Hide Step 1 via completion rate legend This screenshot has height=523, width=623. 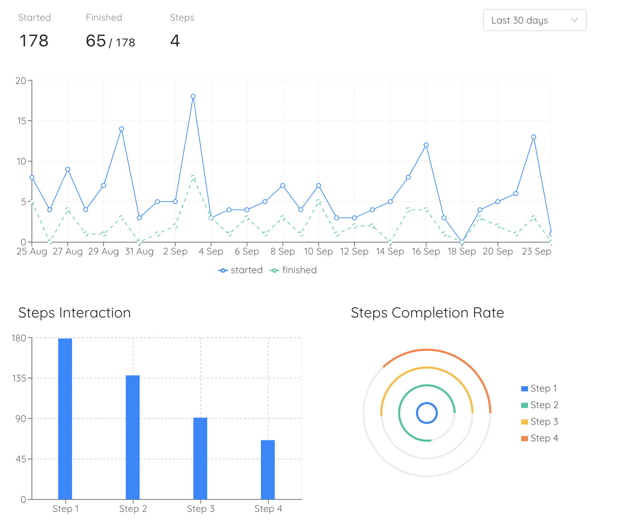(539, 388)
